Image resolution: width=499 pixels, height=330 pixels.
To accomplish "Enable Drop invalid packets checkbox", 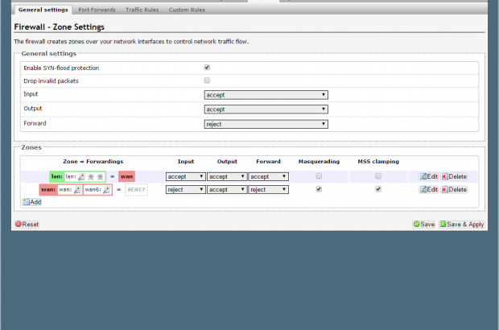I will coord(208,81).
